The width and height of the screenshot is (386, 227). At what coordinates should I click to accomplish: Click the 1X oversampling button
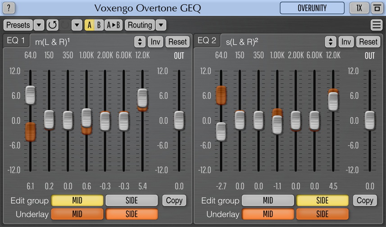point(359,8)
